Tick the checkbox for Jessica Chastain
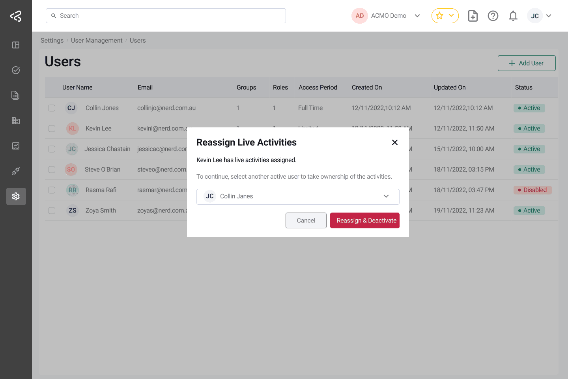Screen dimensions: 568x379 52,149
